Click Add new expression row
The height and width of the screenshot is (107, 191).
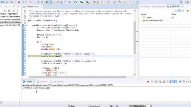pyautogui.click(x=154, y=21)
